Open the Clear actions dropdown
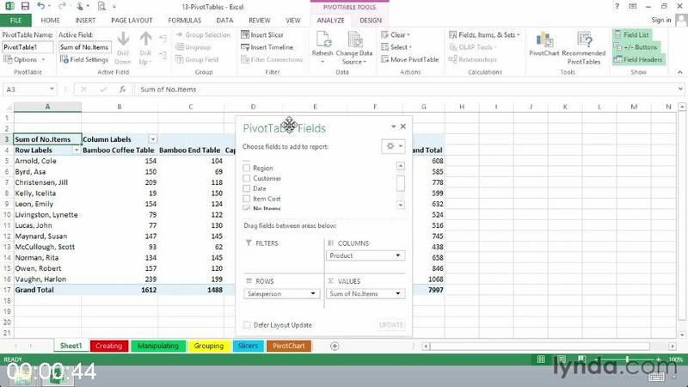Viewport: 688px width, 387px height. pyautogui.click(x=396, y=34)
